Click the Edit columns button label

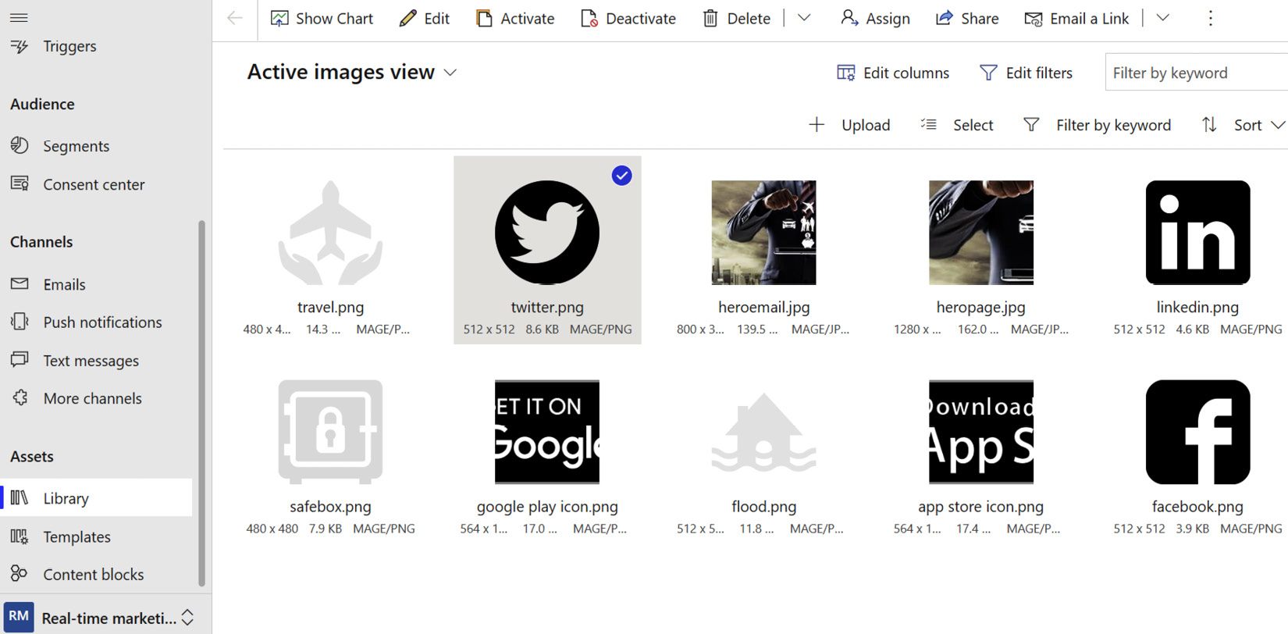pos(906,73)
